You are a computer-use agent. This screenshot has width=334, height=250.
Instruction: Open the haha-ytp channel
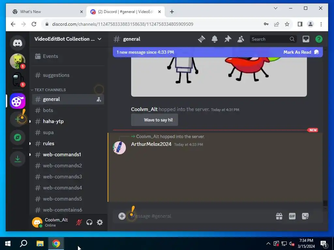tap(68, 121)
